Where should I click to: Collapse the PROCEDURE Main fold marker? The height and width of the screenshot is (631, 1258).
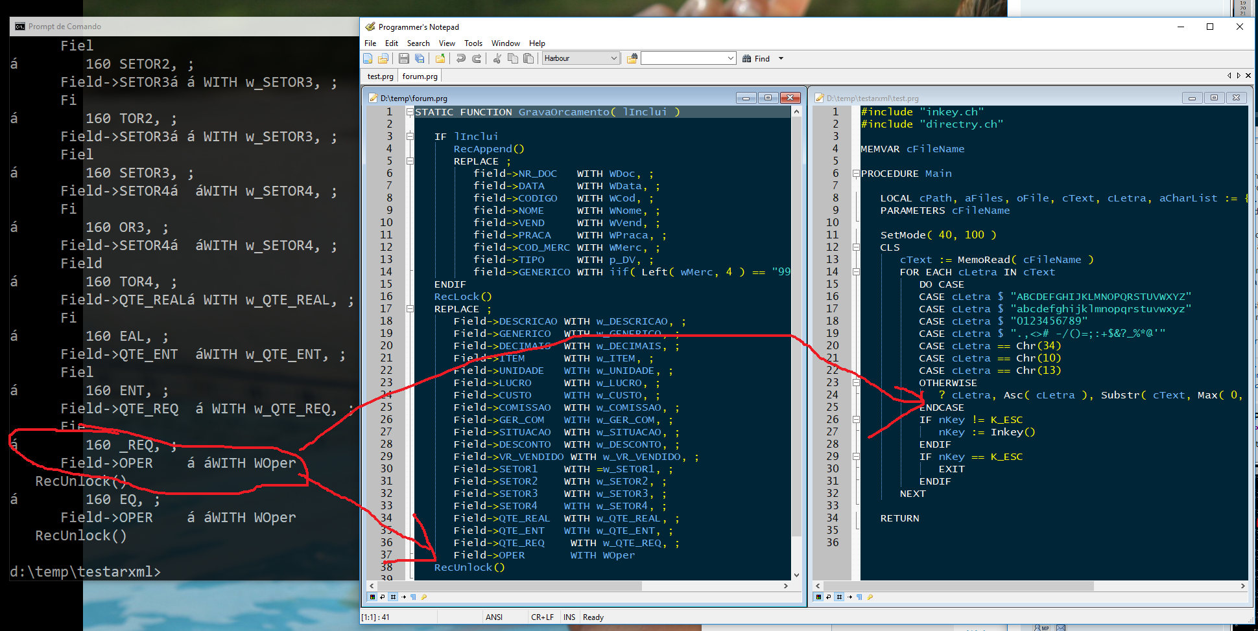[x=856, y=174]
